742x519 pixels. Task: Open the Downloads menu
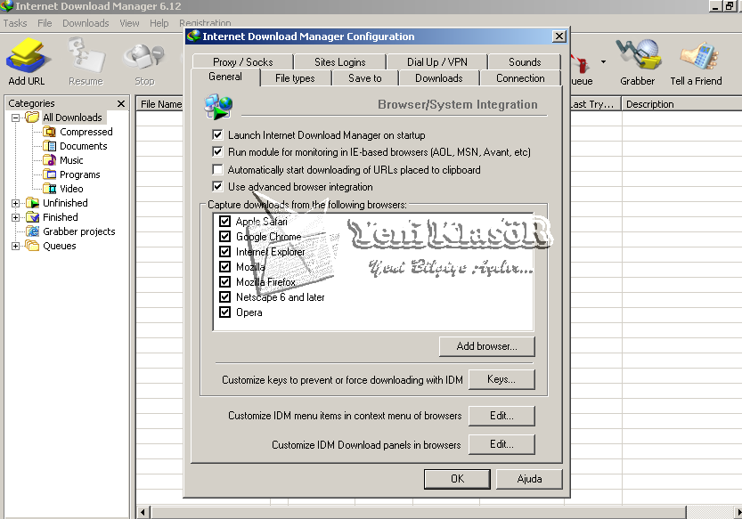pos(86,23)
